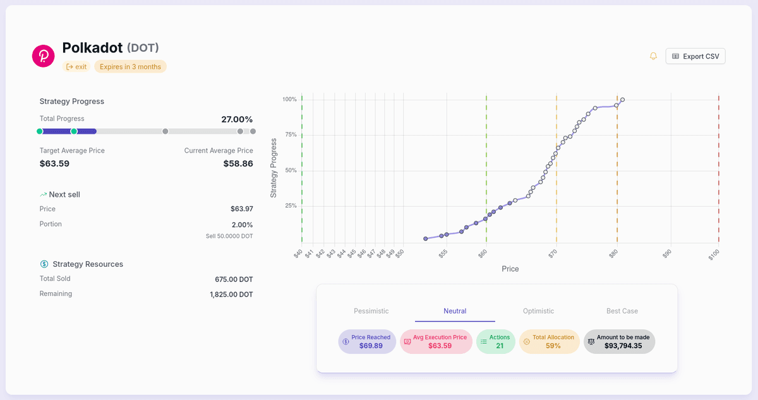Click the first green marker on progress bar
Image resolution: width=758 pixels, height=400 pixels.
click(x=40, y=131)
